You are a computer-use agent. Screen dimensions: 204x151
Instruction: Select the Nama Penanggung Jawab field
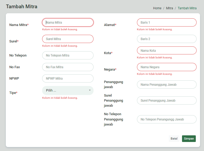(167, 85)
